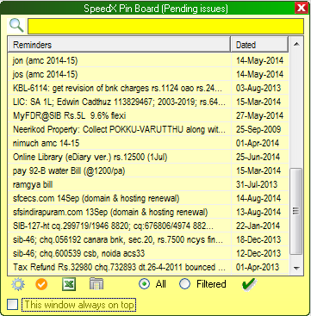
Task: Sort by the Reminders column header
Action: [x=119, y=45]
